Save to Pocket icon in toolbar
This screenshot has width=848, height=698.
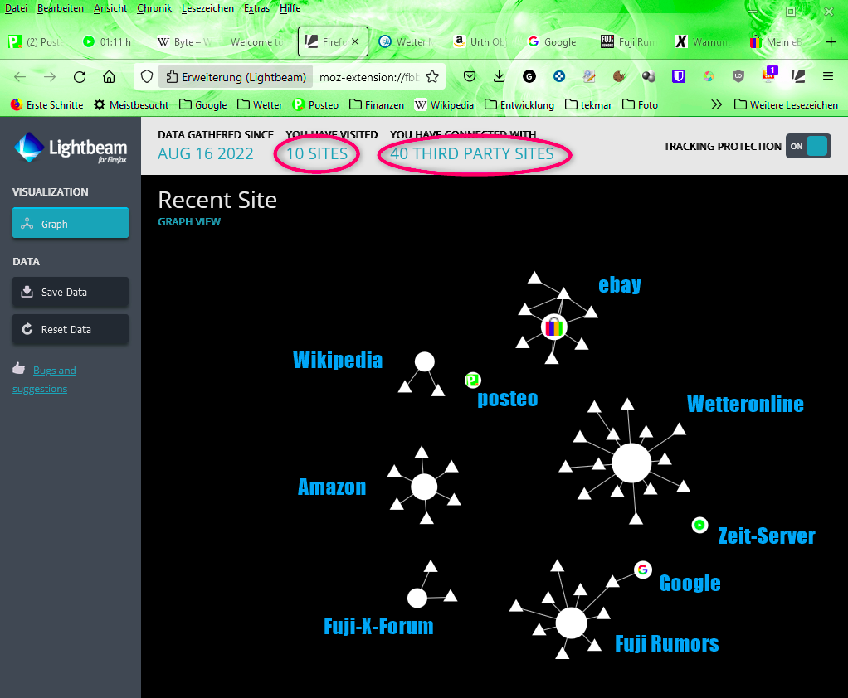click(x=469, y=76)
